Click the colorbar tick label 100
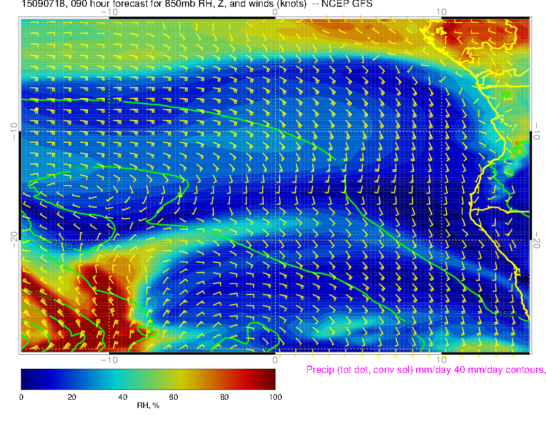Viewport: 546px width, 422px height. (276, 397)
